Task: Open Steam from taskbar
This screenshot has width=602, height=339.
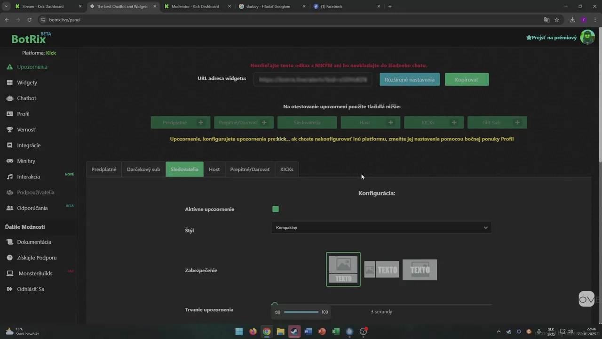Action: [x=294, y=331]
